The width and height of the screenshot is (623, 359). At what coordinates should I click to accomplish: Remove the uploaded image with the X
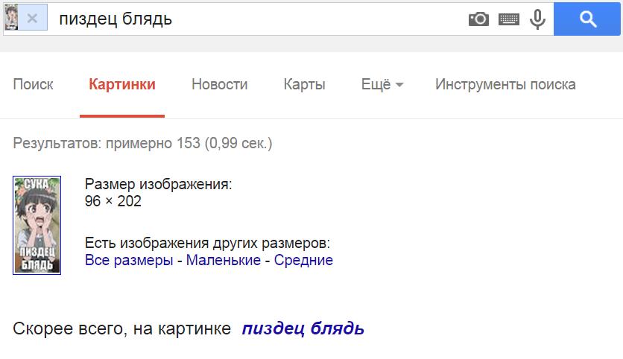tap(33, 18)
